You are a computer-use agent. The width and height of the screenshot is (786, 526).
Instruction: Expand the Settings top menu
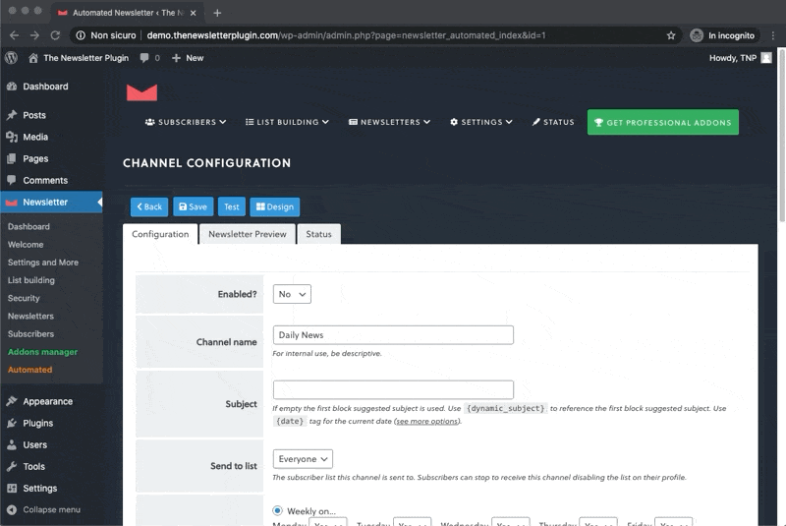tap(481, 122)
